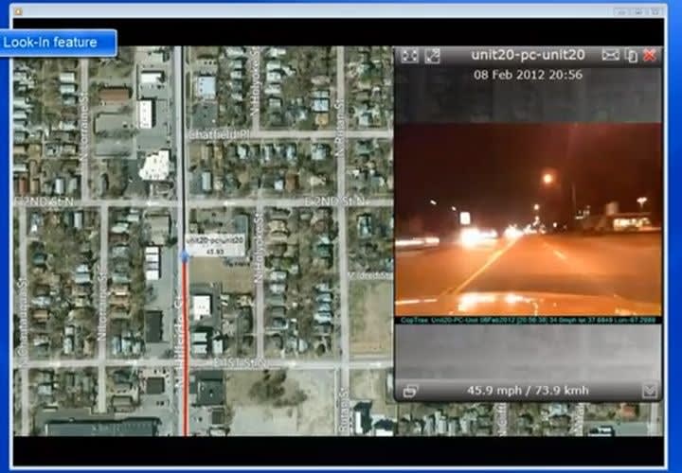The image size is (682, 473).
Task: Click the print icon beside speed readout
Action: click(409, 390)
